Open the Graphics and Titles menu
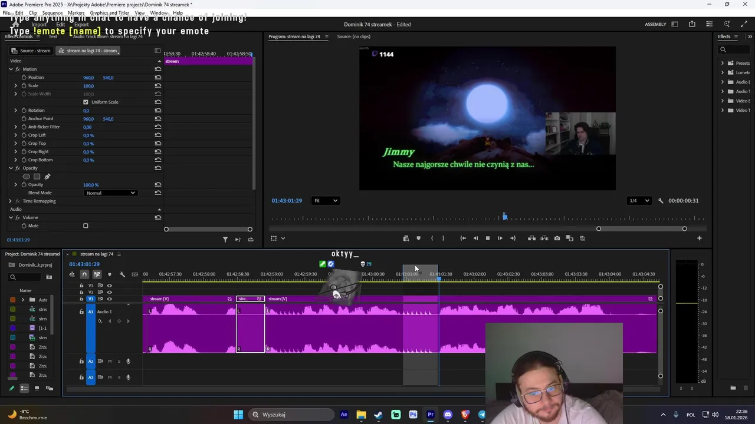Viewport: 755px width, 424px height. (110, 13)
